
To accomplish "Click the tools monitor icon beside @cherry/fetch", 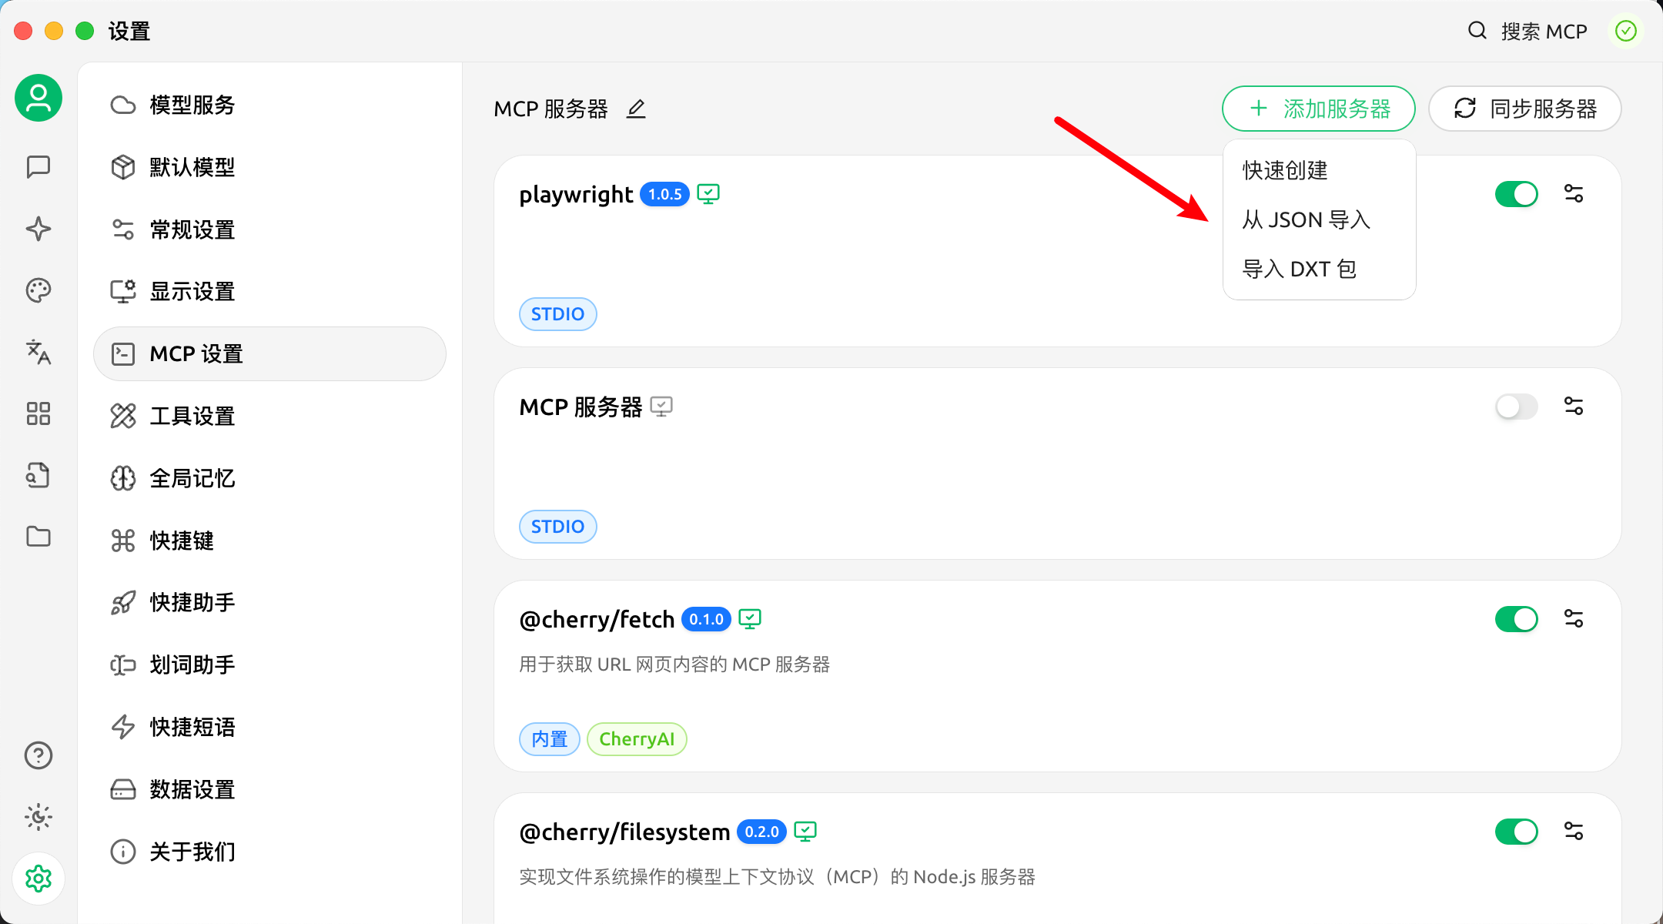I will point(750,619).
